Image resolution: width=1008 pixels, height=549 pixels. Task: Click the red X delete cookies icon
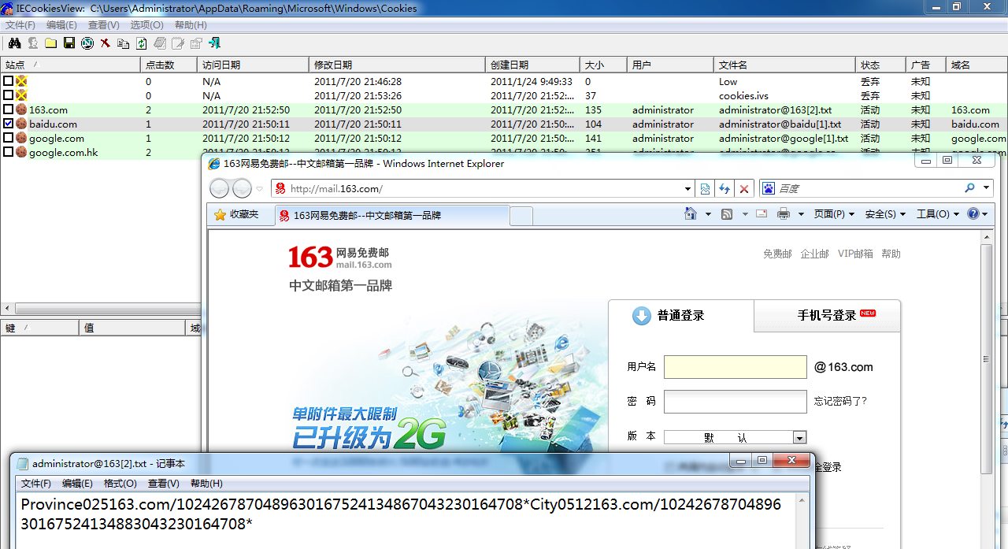pyautogui.click(x=105, y=43)
